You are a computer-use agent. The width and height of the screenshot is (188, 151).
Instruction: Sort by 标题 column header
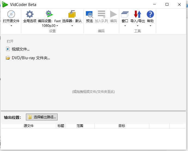61,126
